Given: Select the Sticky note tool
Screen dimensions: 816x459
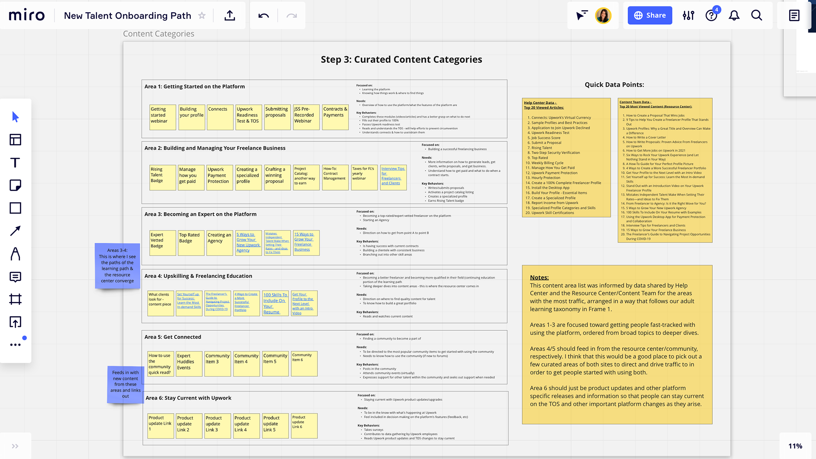Looking at the screenshot, I should coord(15,185).
